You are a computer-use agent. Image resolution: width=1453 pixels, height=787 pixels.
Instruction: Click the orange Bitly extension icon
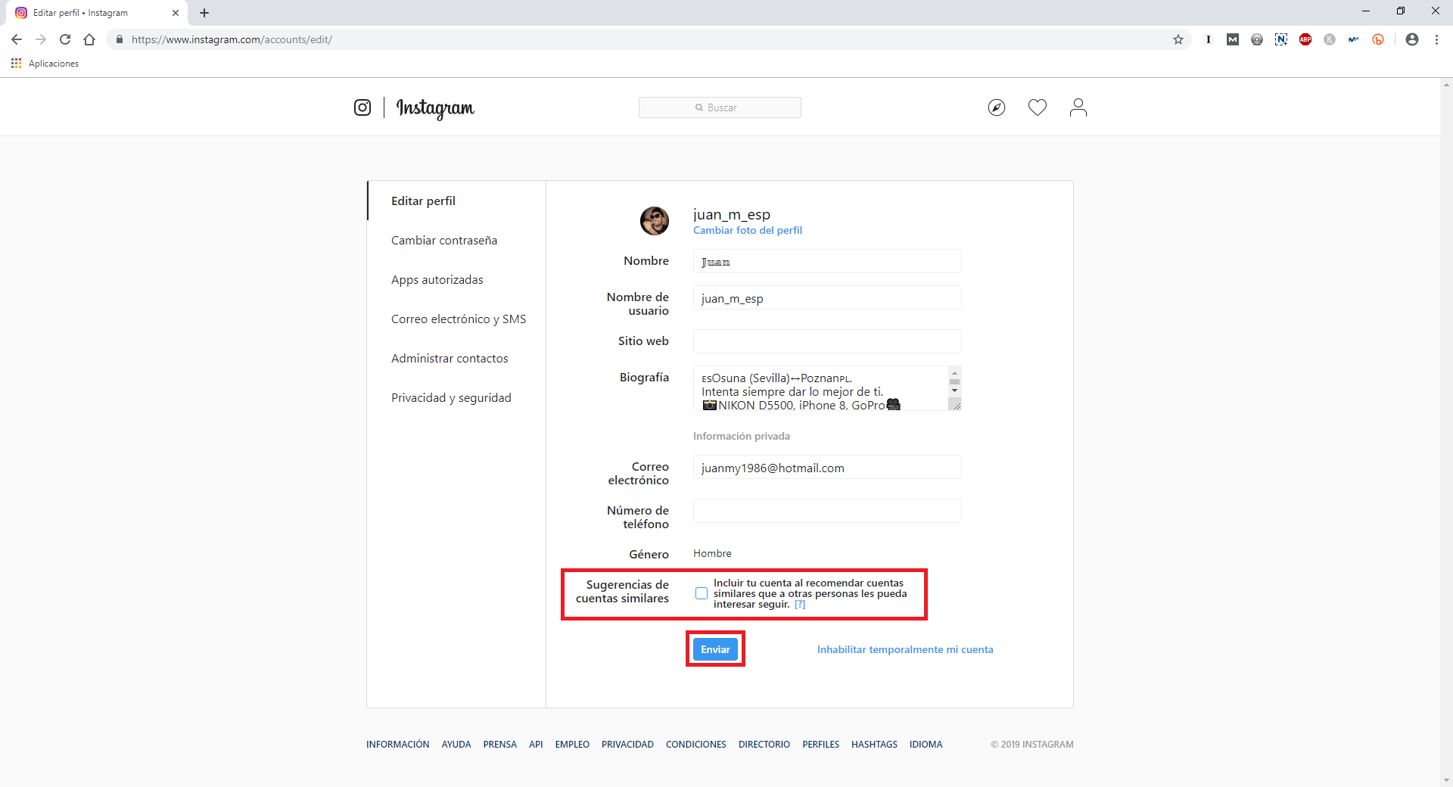tap(1378, 39)
